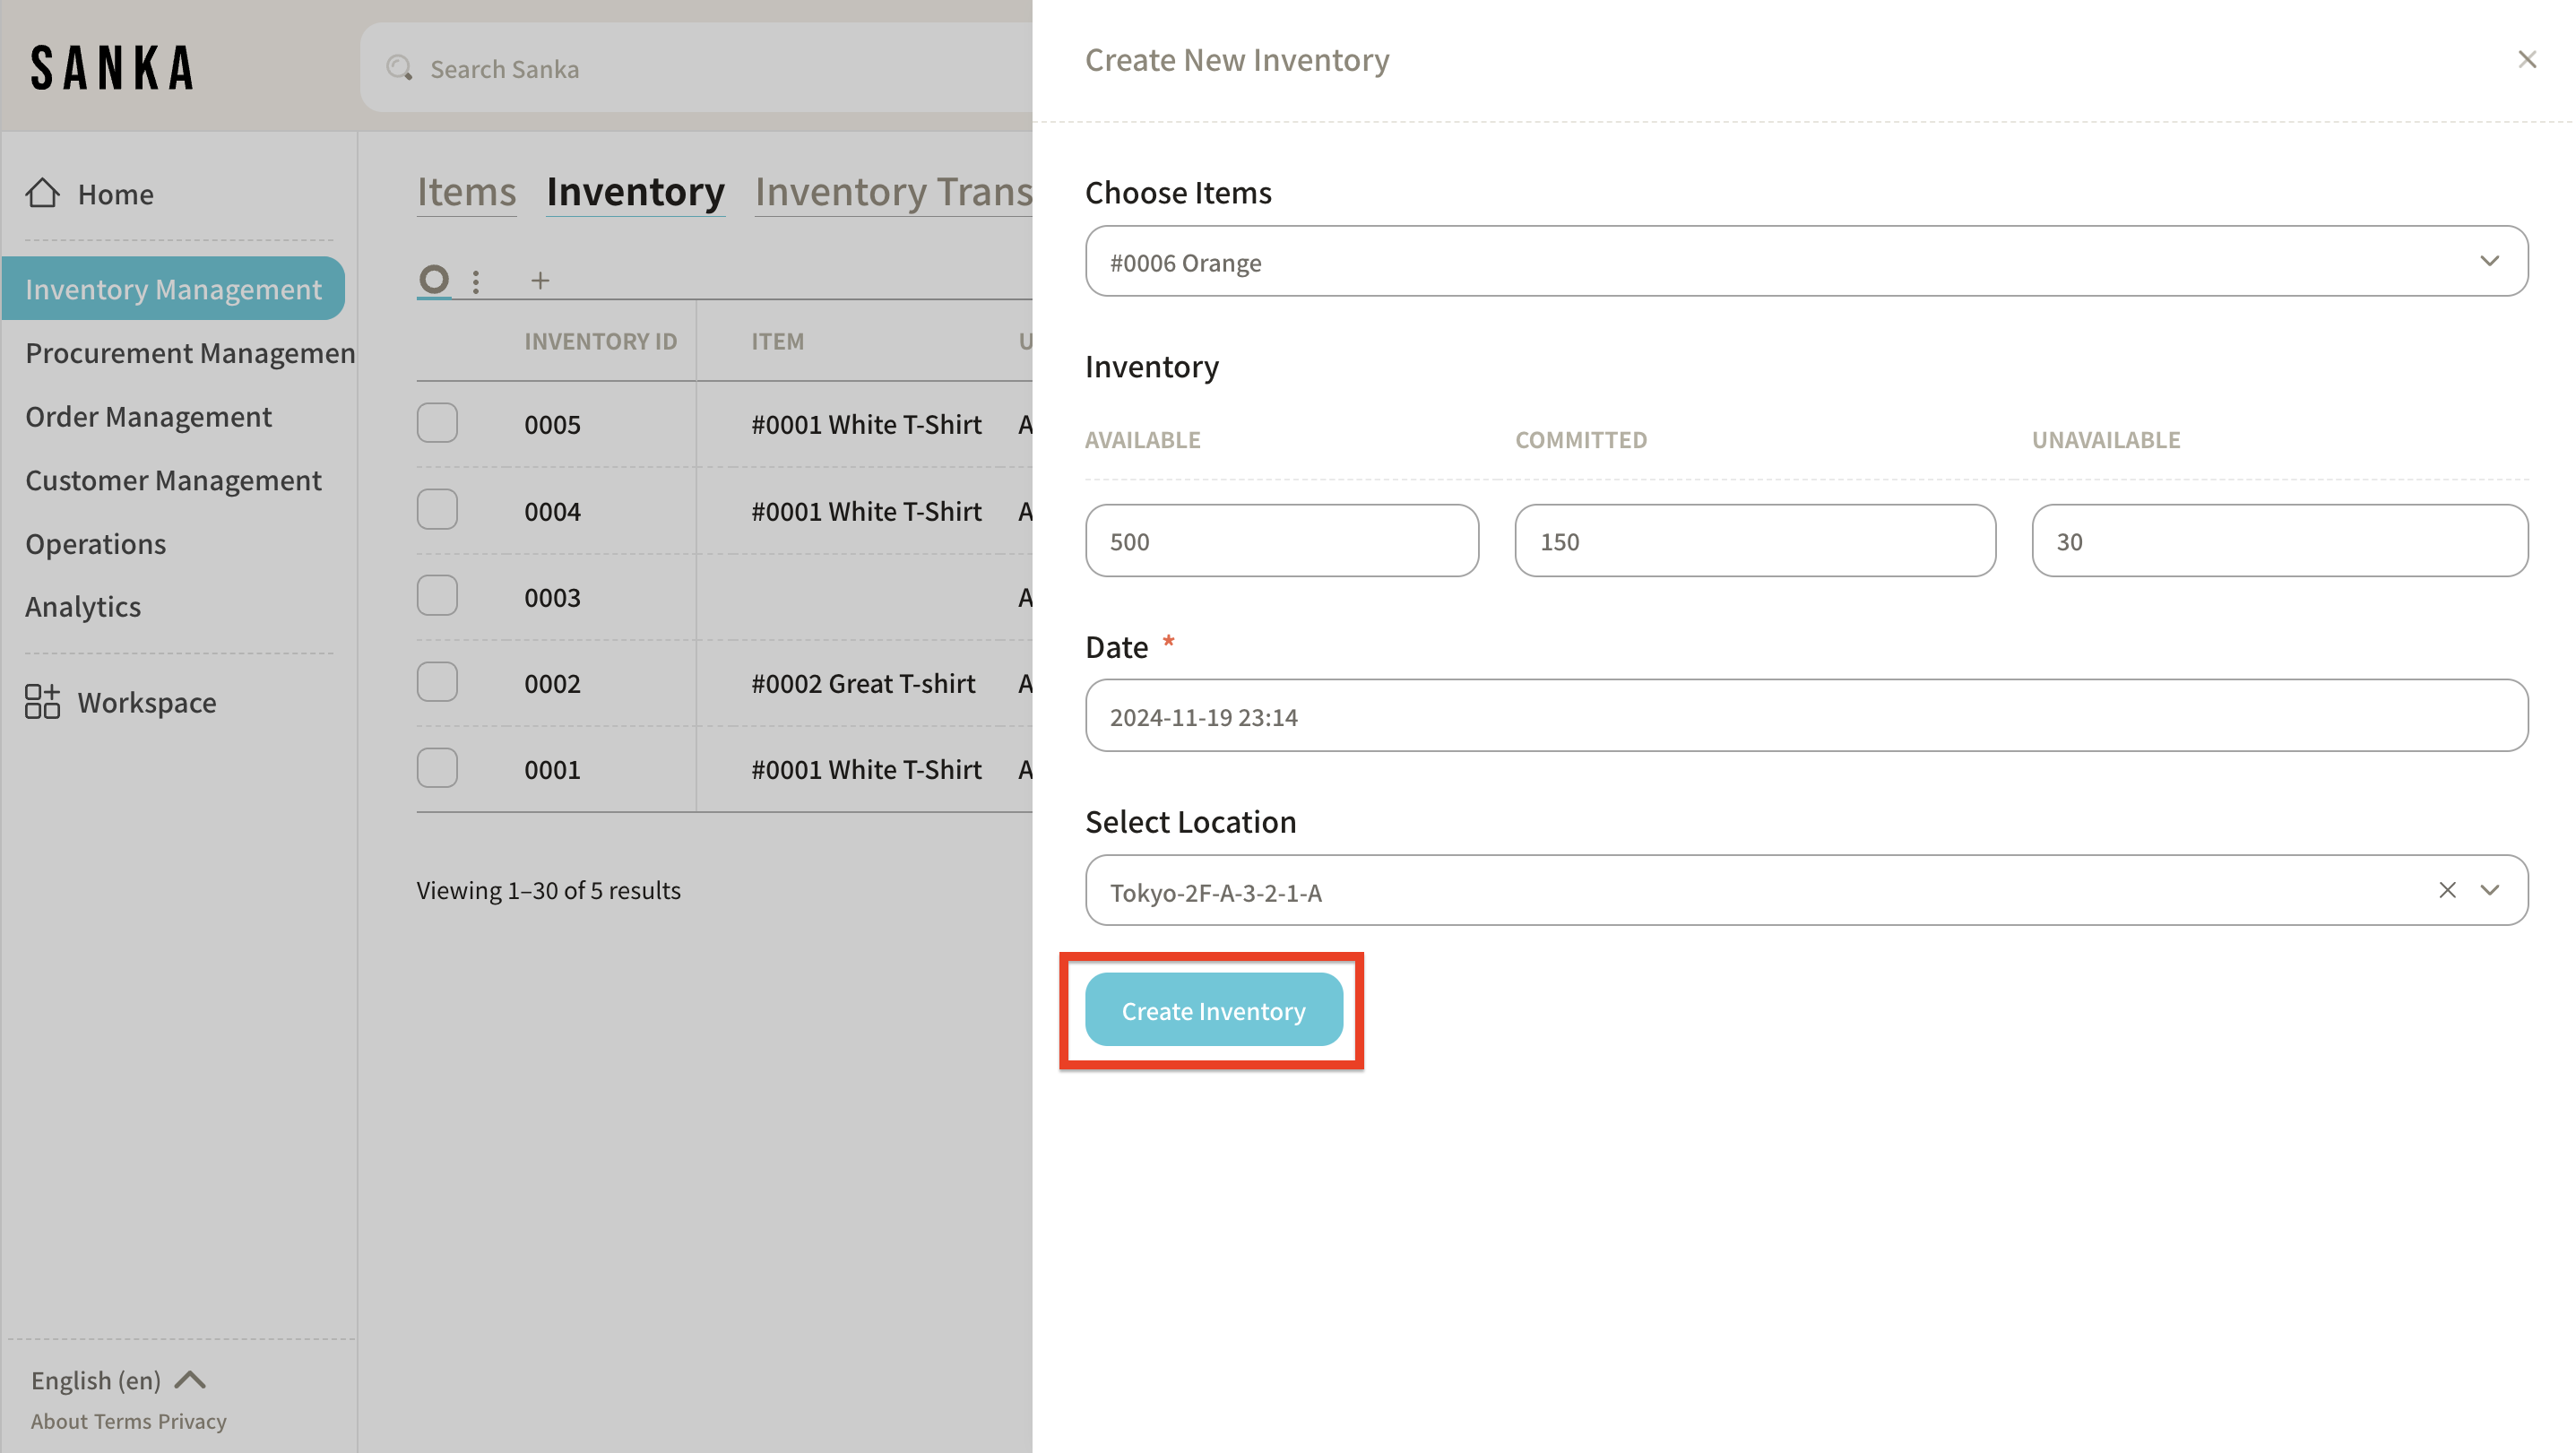Viewport: 2576px width, 1453px height.
Task: Click the Available quantity field
Action: pos(1281,541)
